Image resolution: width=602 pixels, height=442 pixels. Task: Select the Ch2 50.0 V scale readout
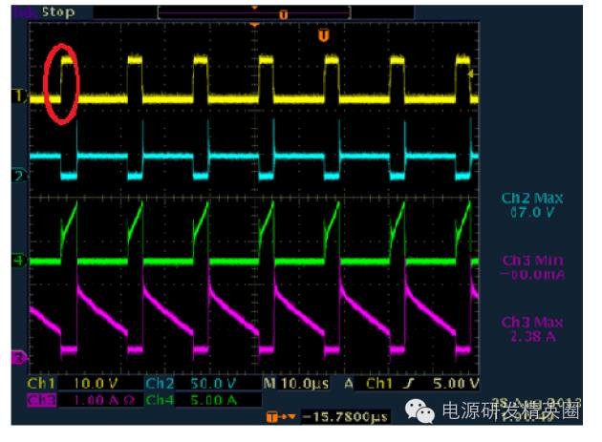185,385
